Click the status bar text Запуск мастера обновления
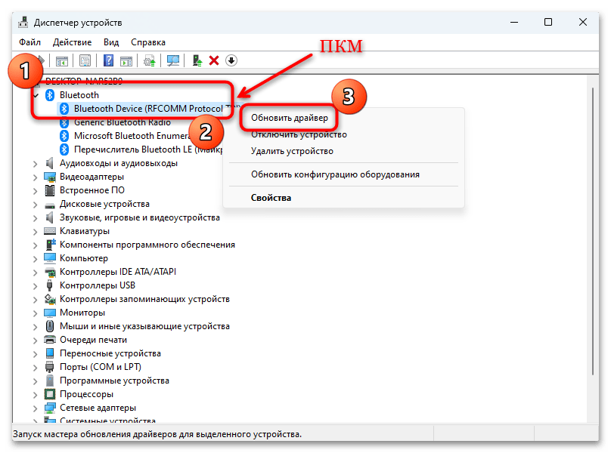 (x=157, y=434)
